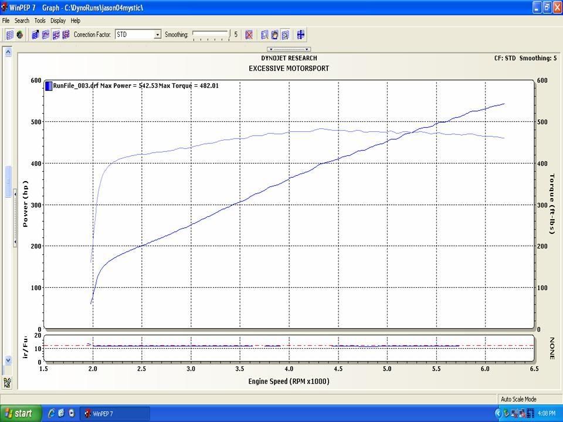
Task: Click the graph icon with arrow
Action: [35, 35]
